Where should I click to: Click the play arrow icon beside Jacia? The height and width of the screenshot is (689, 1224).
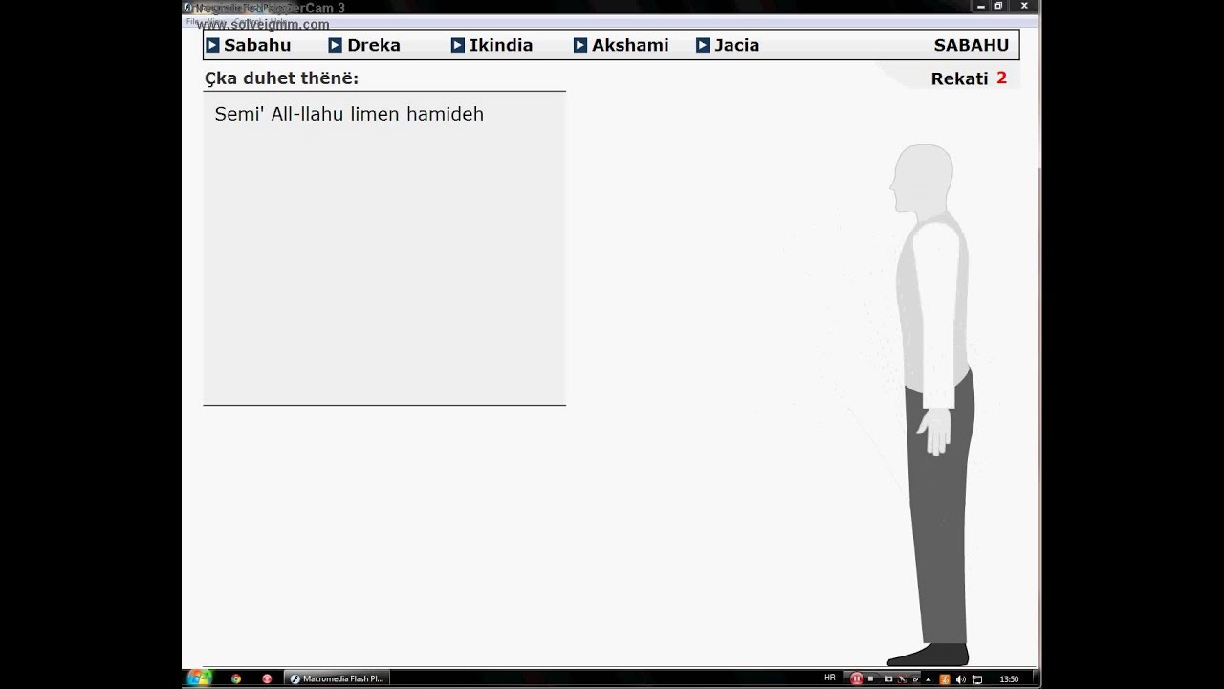pos(702,45)
